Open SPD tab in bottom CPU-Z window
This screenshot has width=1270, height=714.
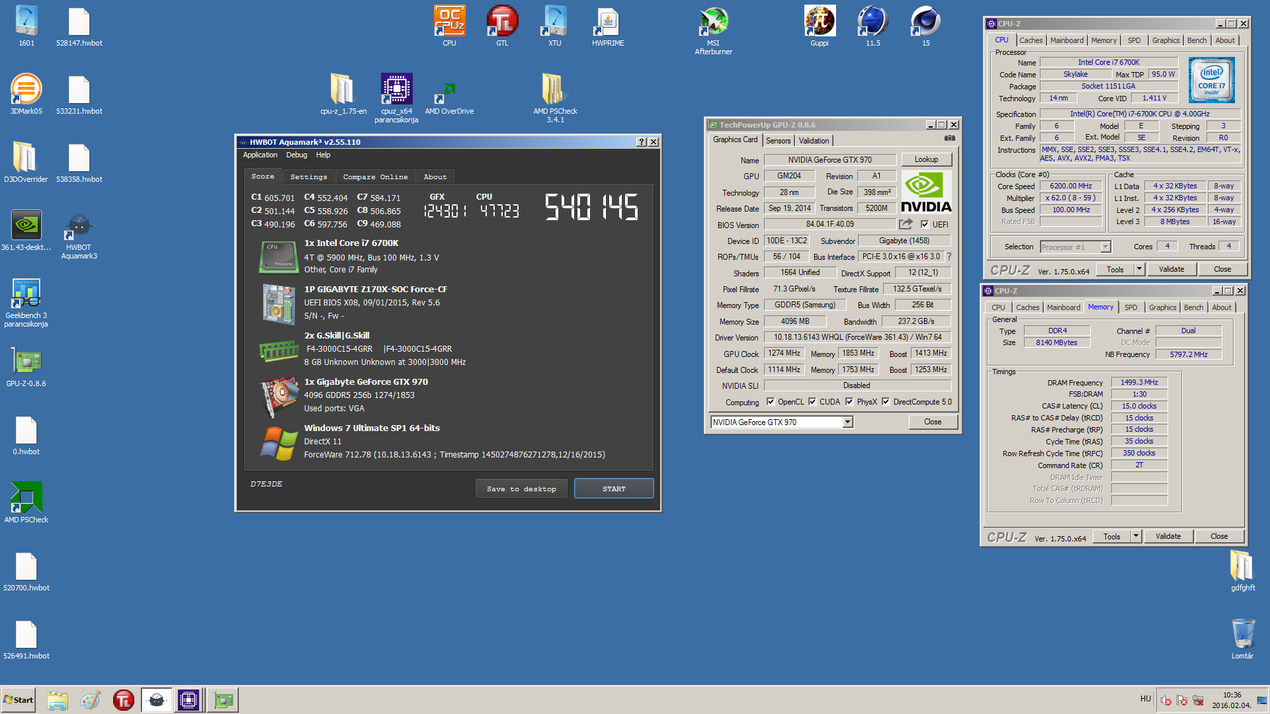pyautogui.click(x=1131, y=307)
